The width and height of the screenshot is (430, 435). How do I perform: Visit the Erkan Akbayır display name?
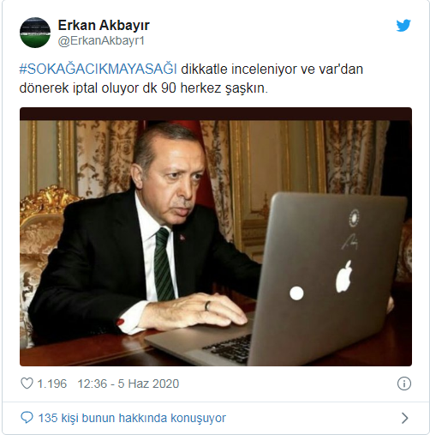(x=104, y=26)
